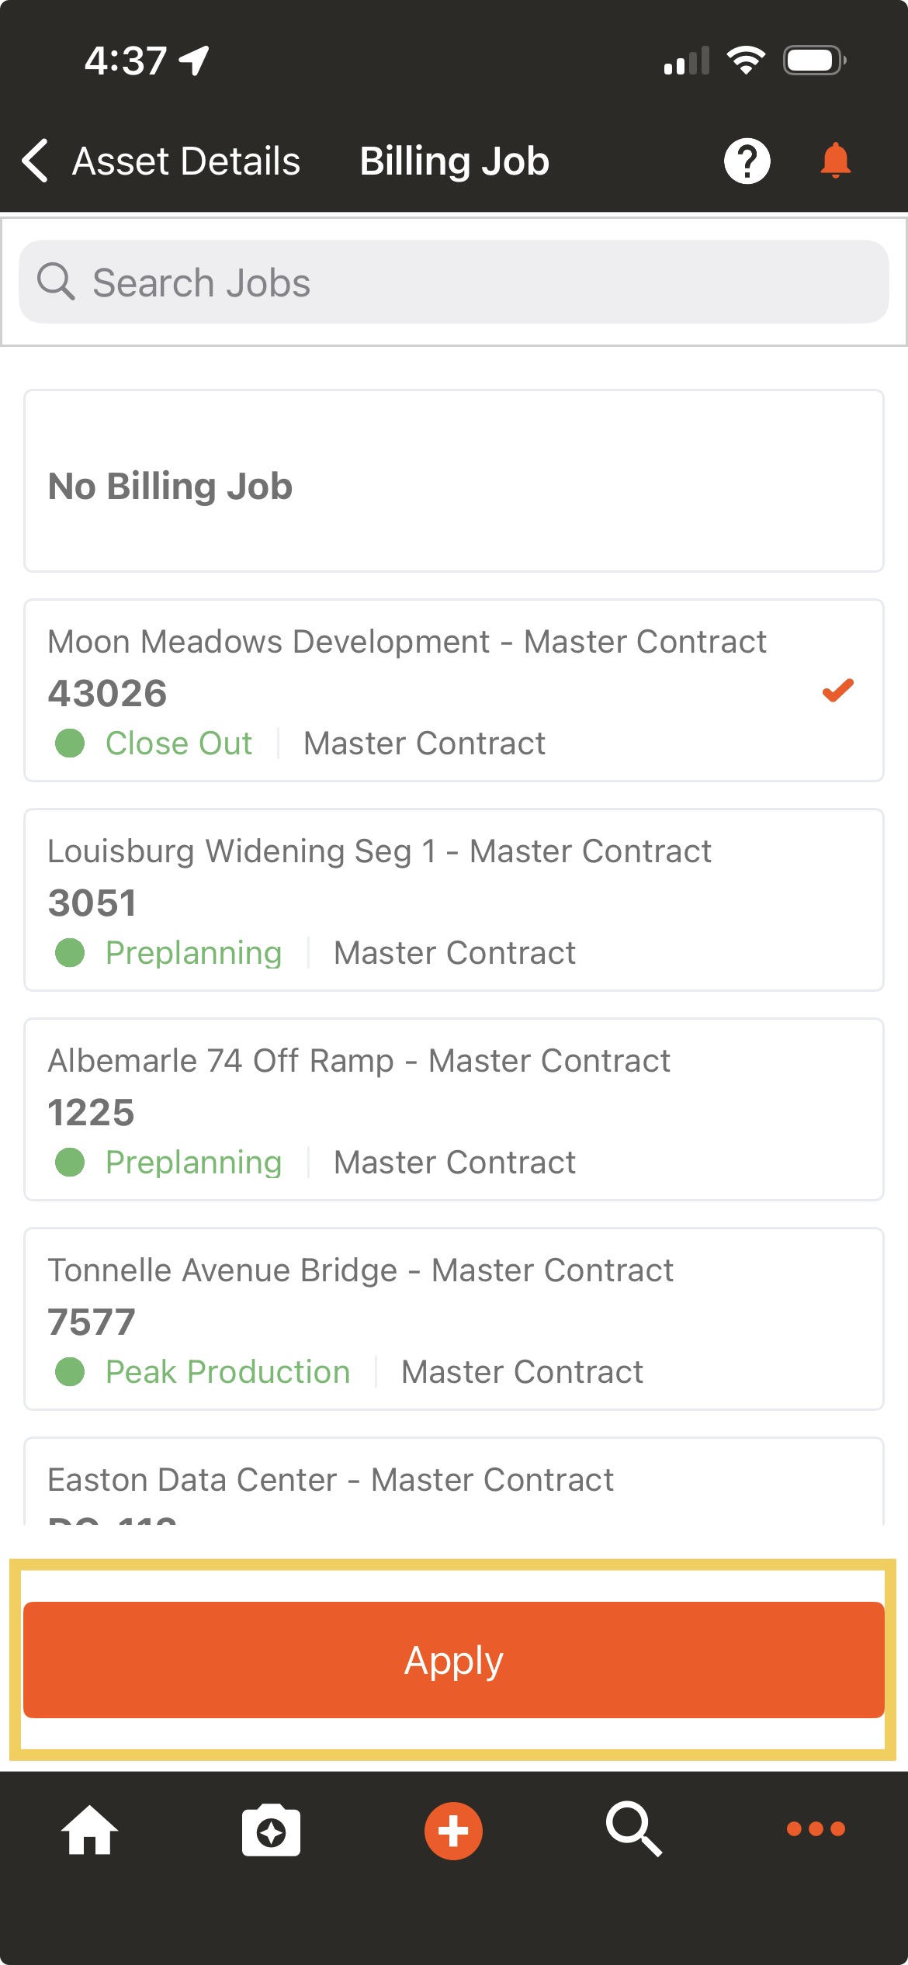Tap the back chevron arrow
Screen dimensions: 908x1965
click(35, 161)
